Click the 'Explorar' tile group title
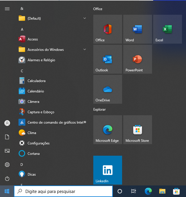Viewport: 186px width, 197px height. pyautogui.click(x=99, y=109)
